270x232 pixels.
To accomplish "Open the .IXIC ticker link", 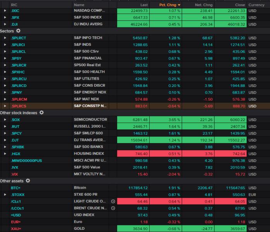I will pyautogui.click(x=15, y=11).
